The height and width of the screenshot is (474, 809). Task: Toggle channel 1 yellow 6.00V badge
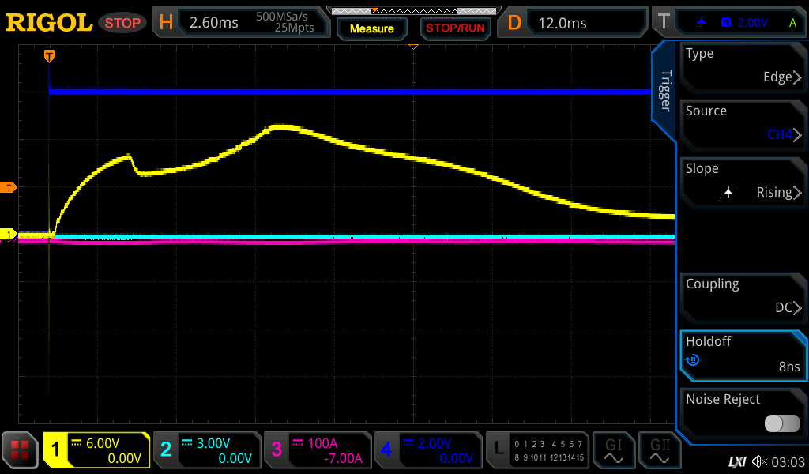coord(97,450)
